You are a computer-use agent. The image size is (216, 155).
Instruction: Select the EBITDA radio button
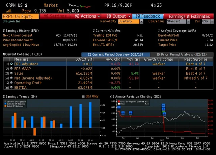[x=11, y=87]
